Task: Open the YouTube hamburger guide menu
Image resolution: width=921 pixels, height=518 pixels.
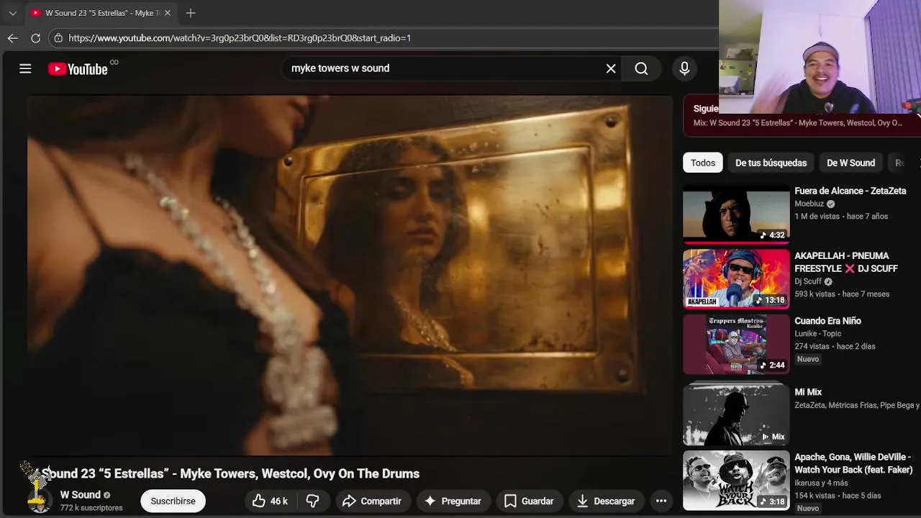Action: (x=25, y=68)
